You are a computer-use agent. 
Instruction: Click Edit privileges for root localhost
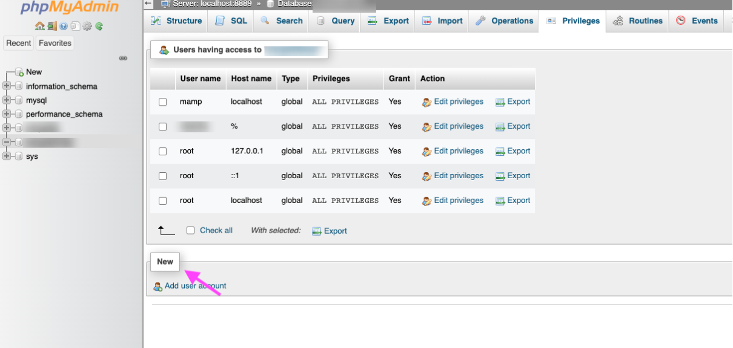click(458, 201)
